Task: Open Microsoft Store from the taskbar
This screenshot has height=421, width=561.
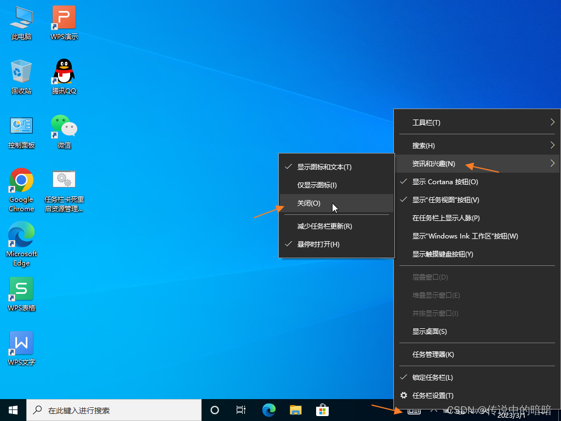Action: (x=322, y=409)
